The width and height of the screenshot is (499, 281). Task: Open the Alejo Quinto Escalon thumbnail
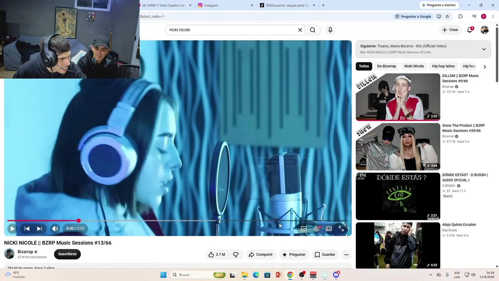tap(398, 245)
